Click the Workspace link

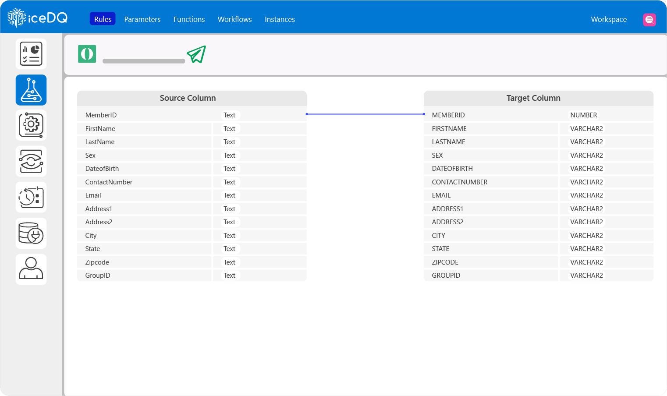(x=608, y=19)
